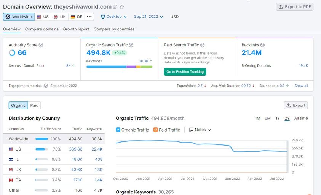This screenshot has width=321, height=195.
Task: Click the chart Export upload icon
Action: click(x=289, y=105)
